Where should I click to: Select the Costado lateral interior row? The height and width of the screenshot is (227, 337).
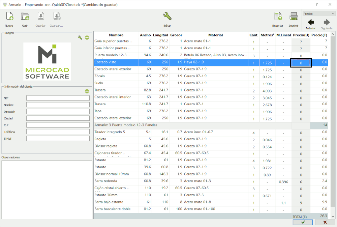coord(211,97)
